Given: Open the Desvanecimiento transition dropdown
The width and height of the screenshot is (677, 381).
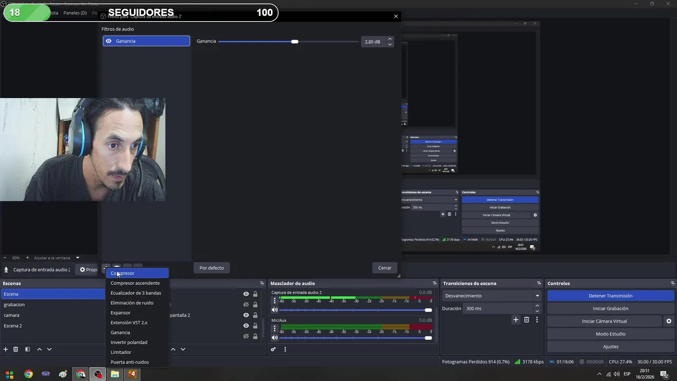Looking at the screenshot, I should pyautogui.click(x=492, y=296).
